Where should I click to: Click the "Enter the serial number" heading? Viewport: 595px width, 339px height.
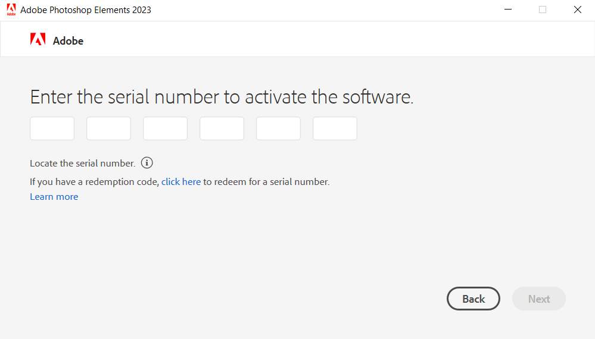click(x=222, y=97)
